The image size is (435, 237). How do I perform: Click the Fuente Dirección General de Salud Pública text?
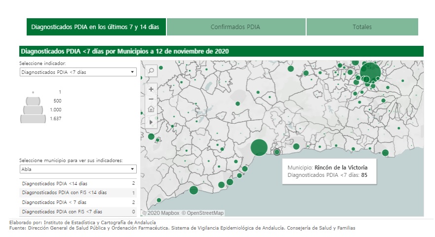coord(182,228)
